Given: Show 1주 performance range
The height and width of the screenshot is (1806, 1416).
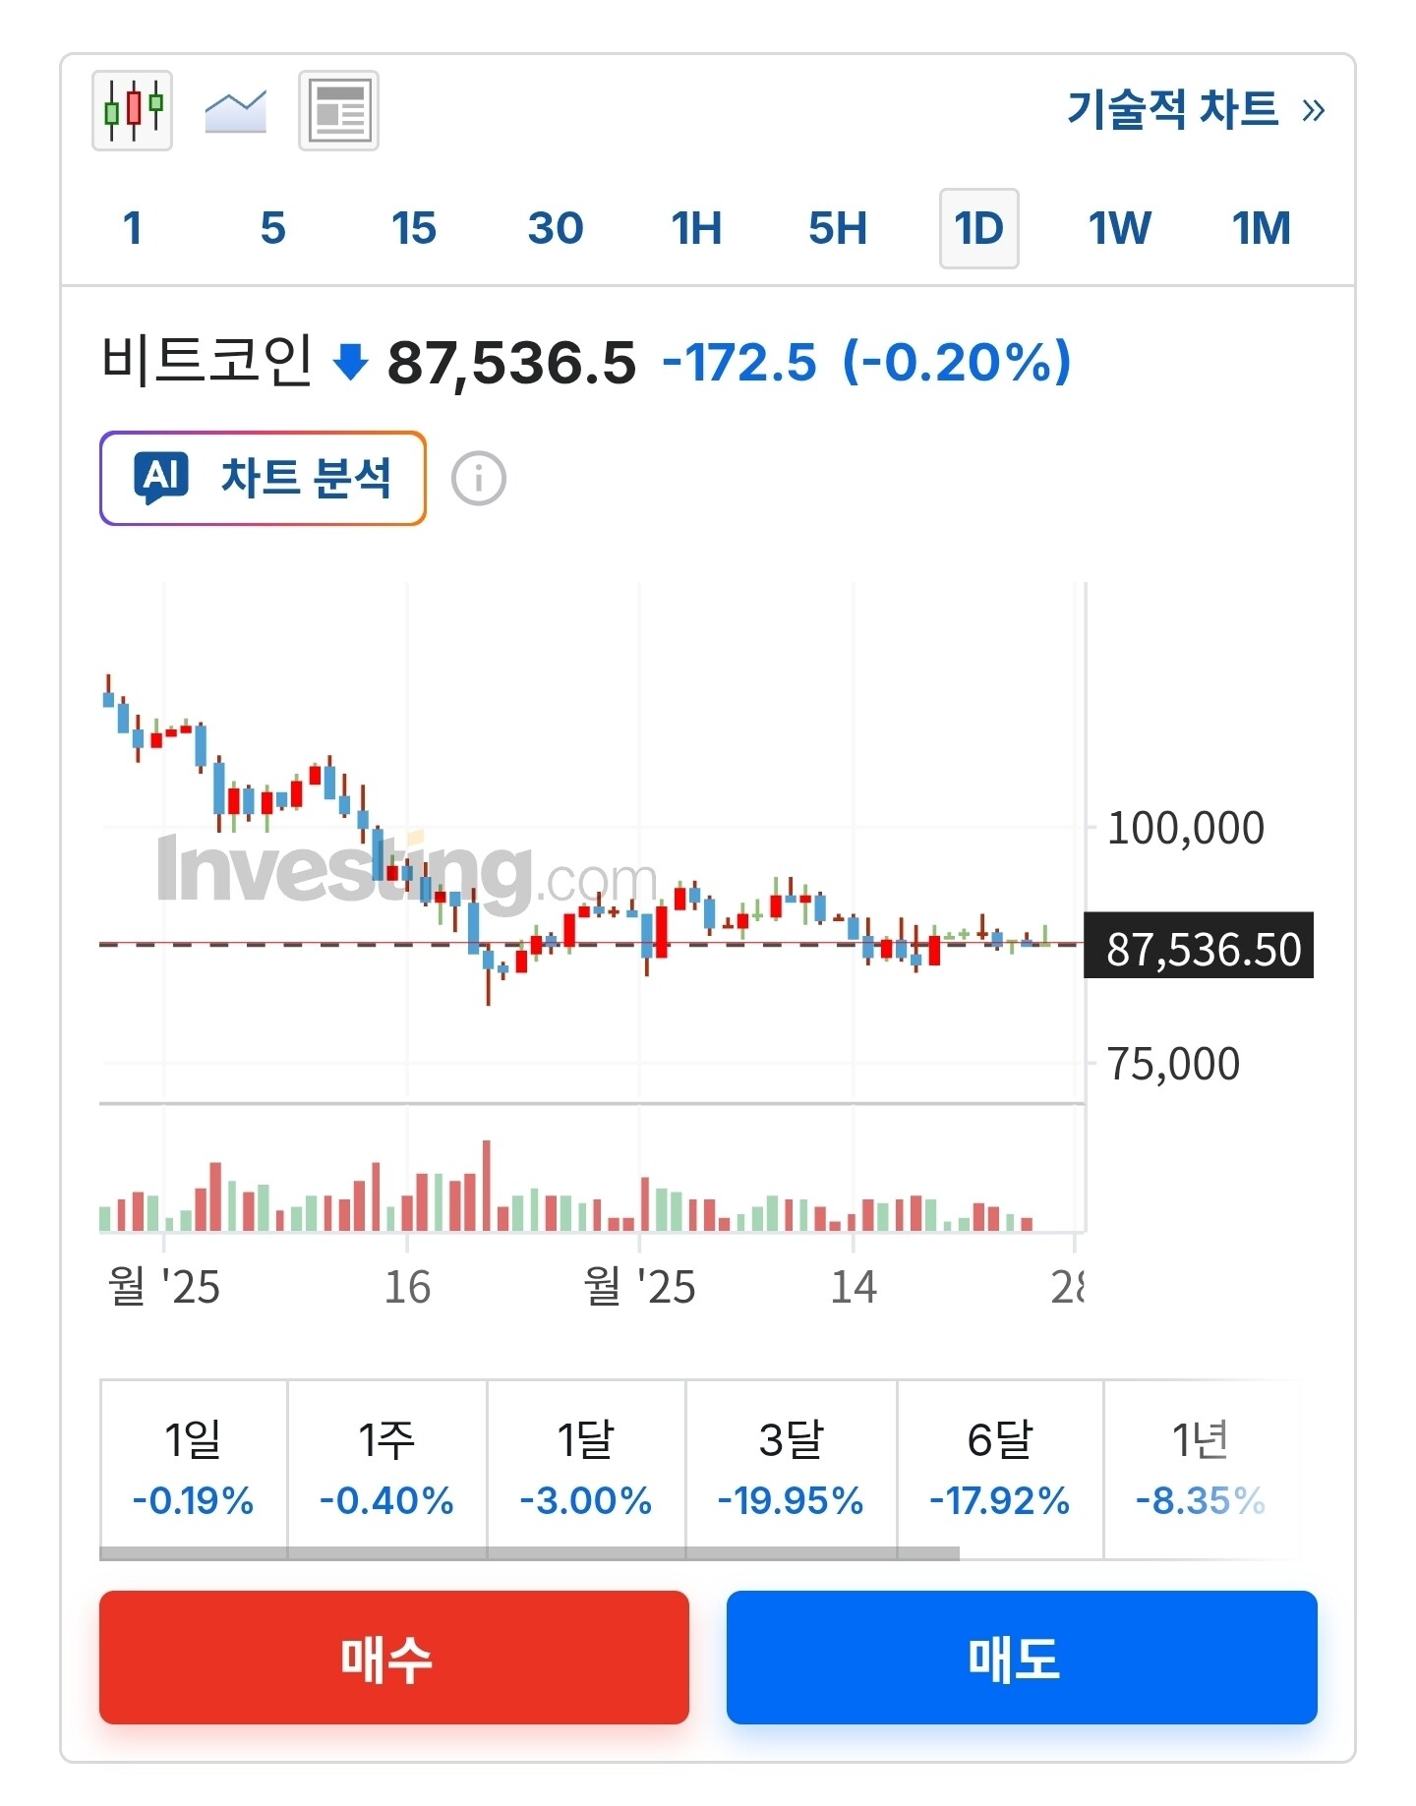Looking at the screenshot, I should (x=386, y=1467).
